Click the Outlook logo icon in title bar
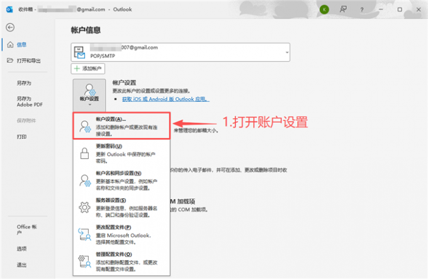The image size is (428, 279). click(9, 9)
